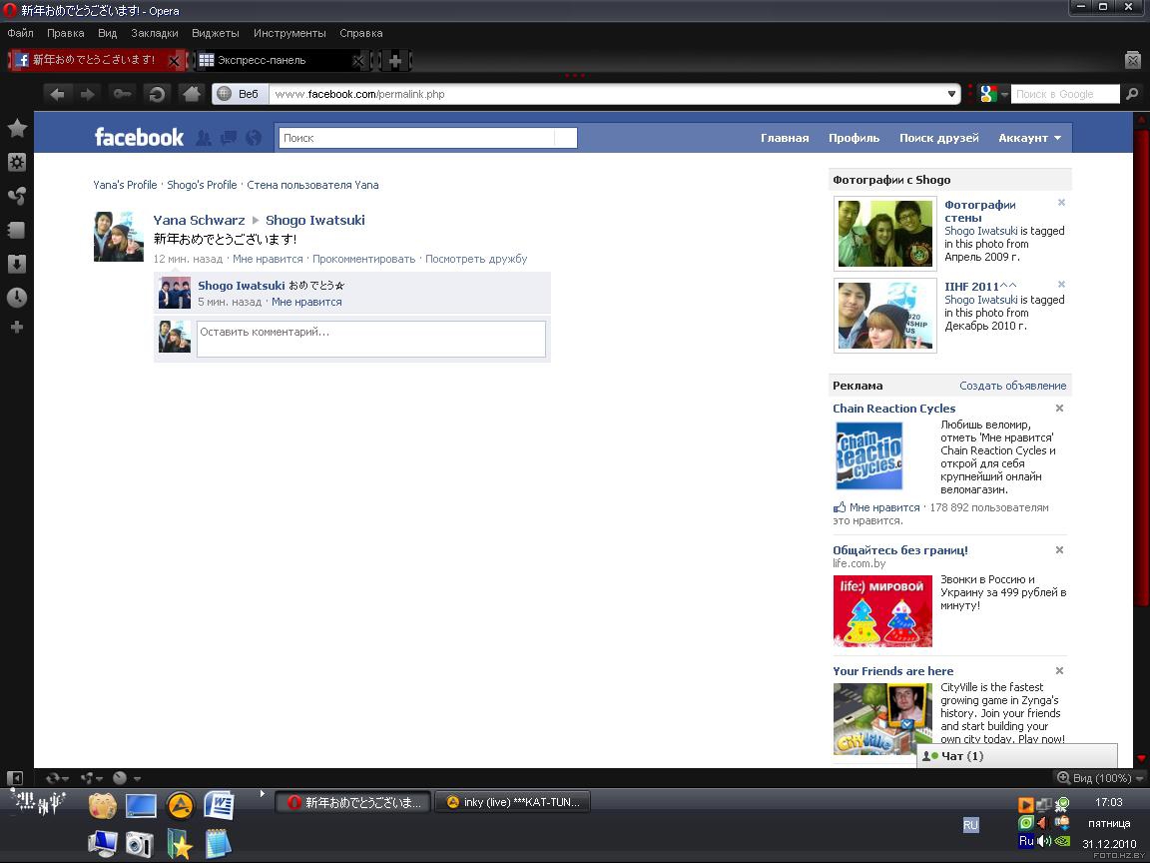Viewport: 1150px width, 863px height.
Task: Open Facebook notifications globe icon
Action: tap(254, 137)
